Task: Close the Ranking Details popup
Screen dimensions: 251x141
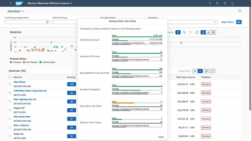Action: click(x=161, y=137)
